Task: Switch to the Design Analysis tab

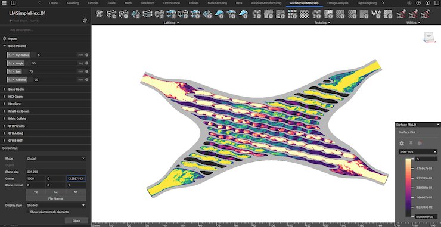Action: point(337,3)
